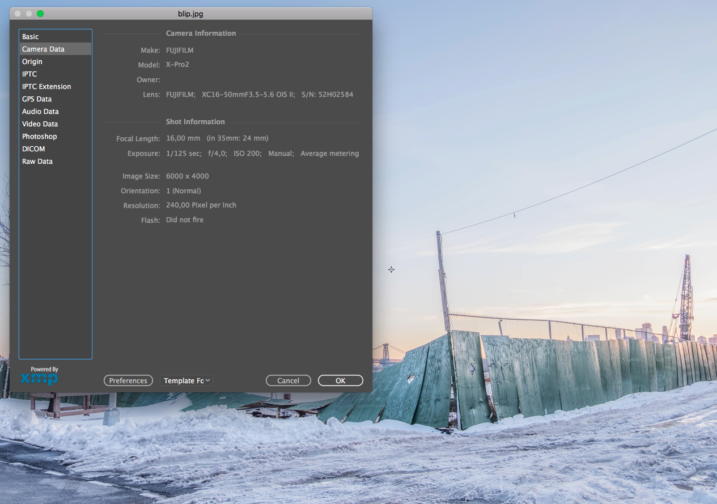Click the highlighted Camera Information heading
Image resolution: width=717 pixels, height=504 pixels.
click(x=201, y=33)
